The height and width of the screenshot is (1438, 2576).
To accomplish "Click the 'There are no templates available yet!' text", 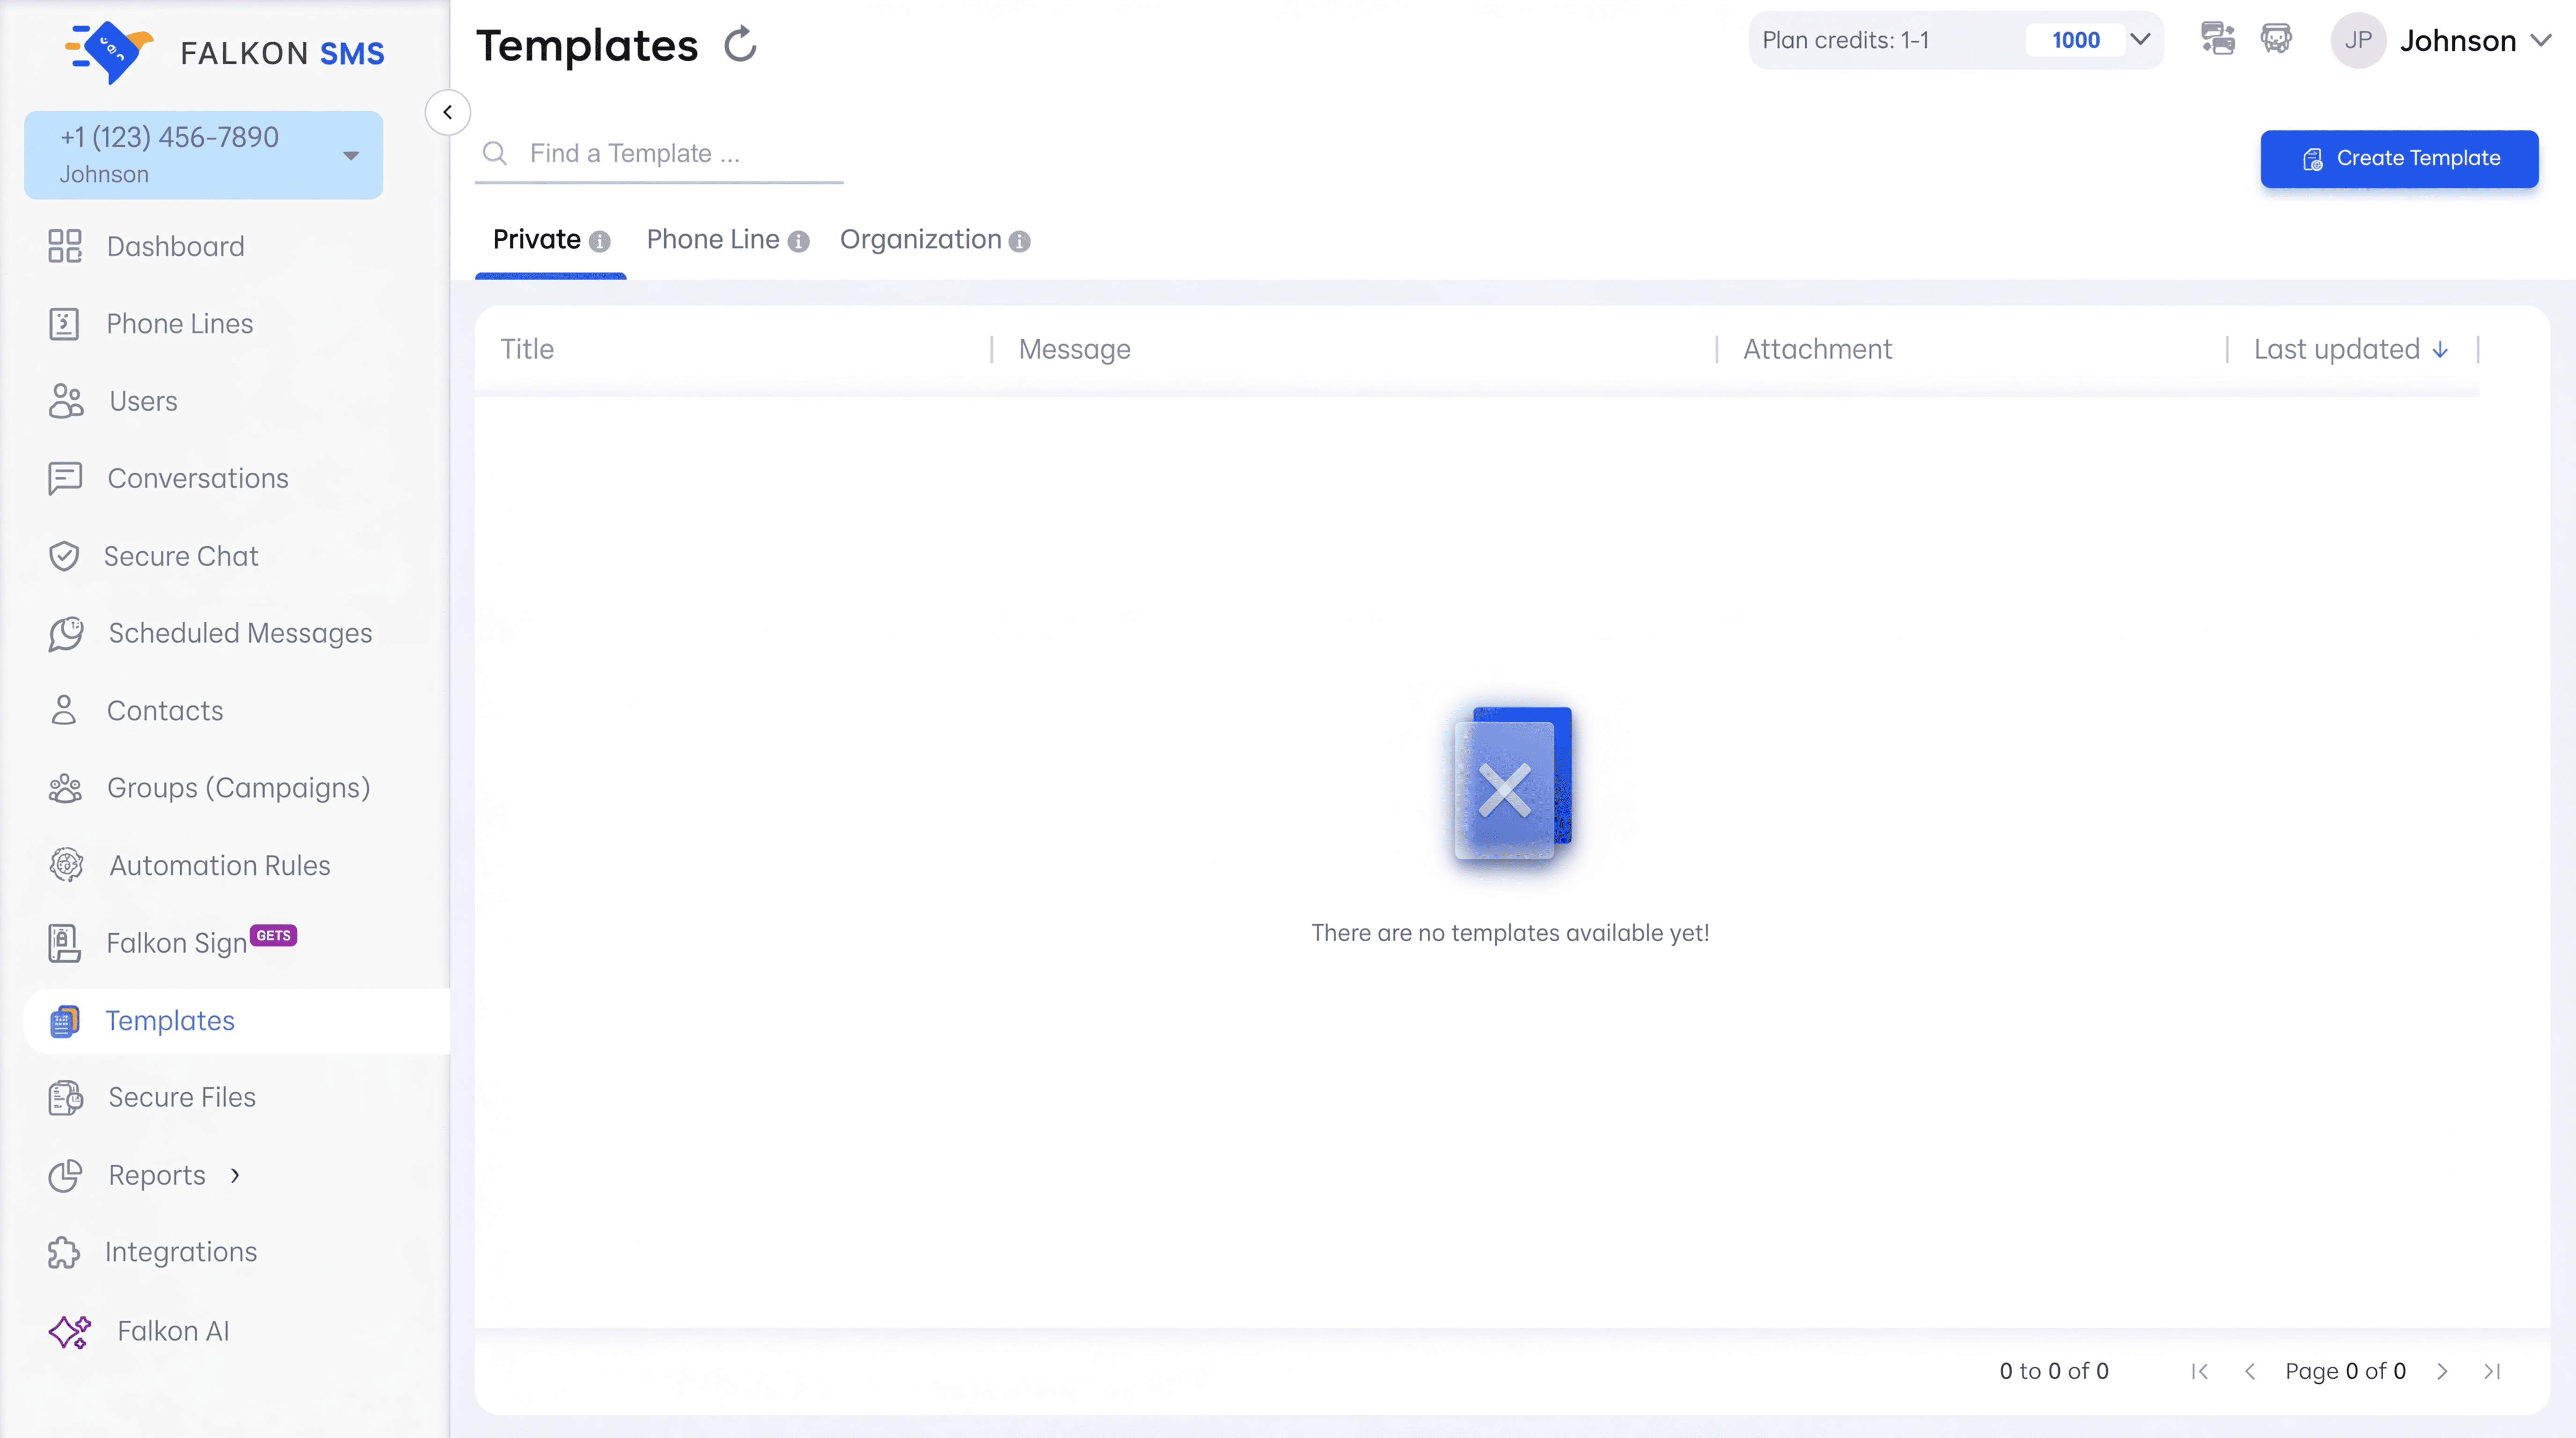I will [x=1510, y=932].
